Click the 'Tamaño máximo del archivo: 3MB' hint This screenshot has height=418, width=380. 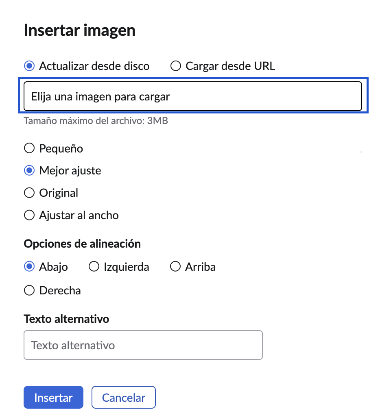[96, 121]
